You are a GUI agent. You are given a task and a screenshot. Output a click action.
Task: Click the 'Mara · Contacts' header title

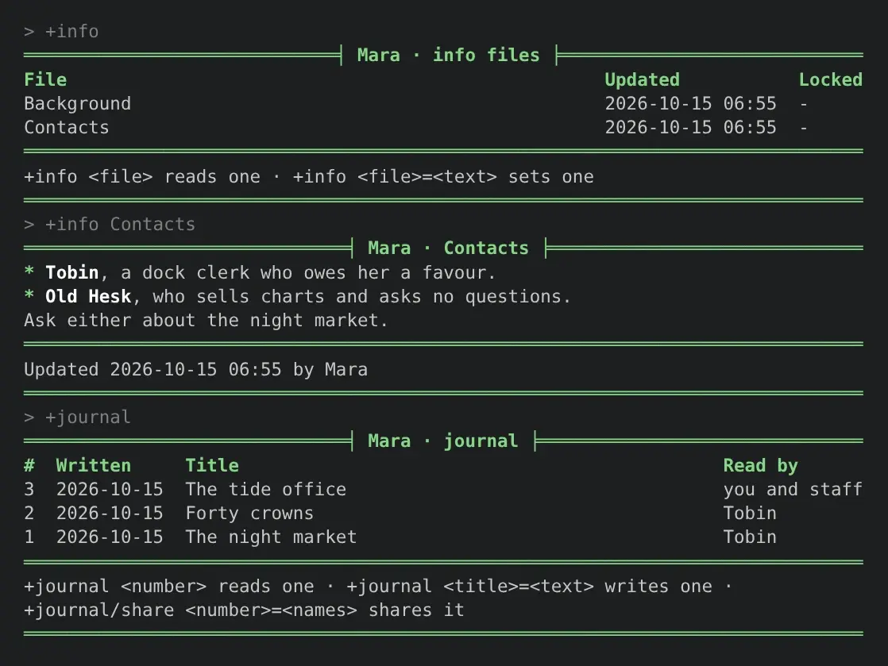click(x=449, y=248)
